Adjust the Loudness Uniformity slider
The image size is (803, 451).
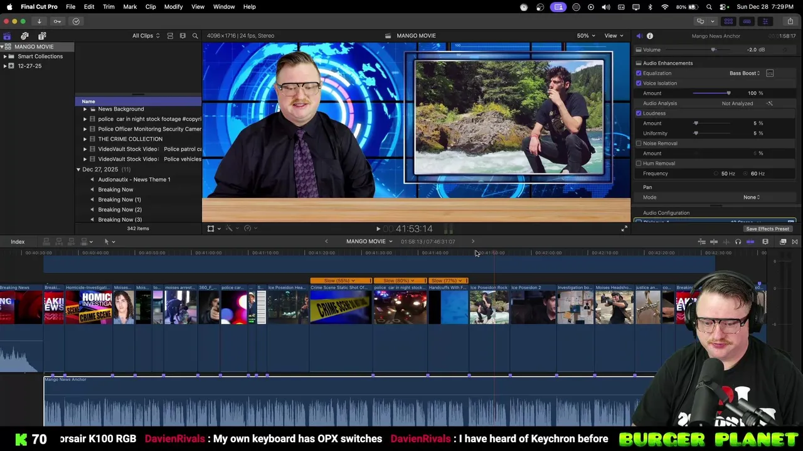(696, 133)
